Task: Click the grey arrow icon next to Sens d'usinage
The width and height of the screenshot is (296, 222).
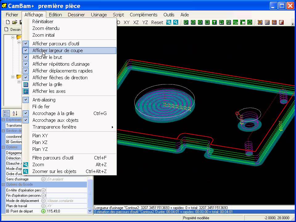Action: pyautogui.click(x=43, y=179)
